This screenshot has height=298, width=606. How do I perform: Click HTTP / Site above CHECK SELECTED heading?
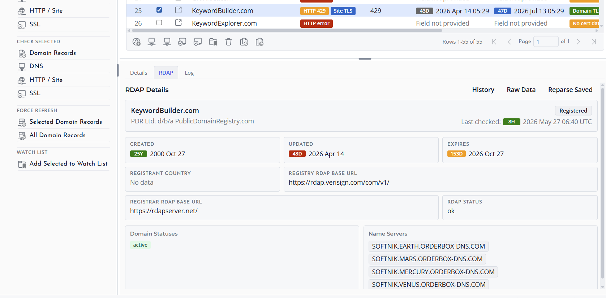(x=46, y=10)
